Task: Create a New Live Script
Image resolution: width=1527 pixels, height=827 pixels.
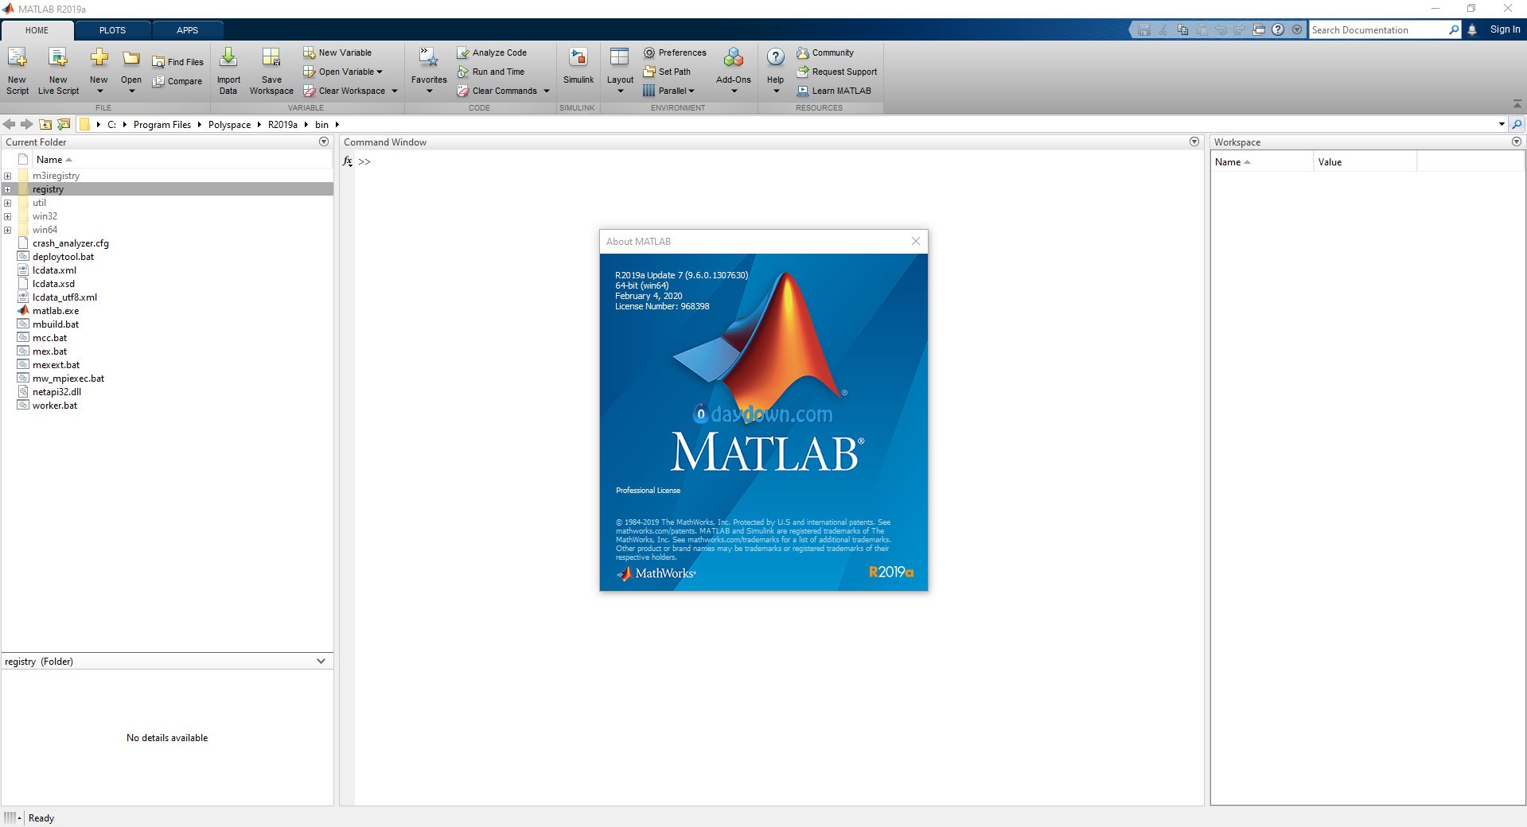Action: 58,70
